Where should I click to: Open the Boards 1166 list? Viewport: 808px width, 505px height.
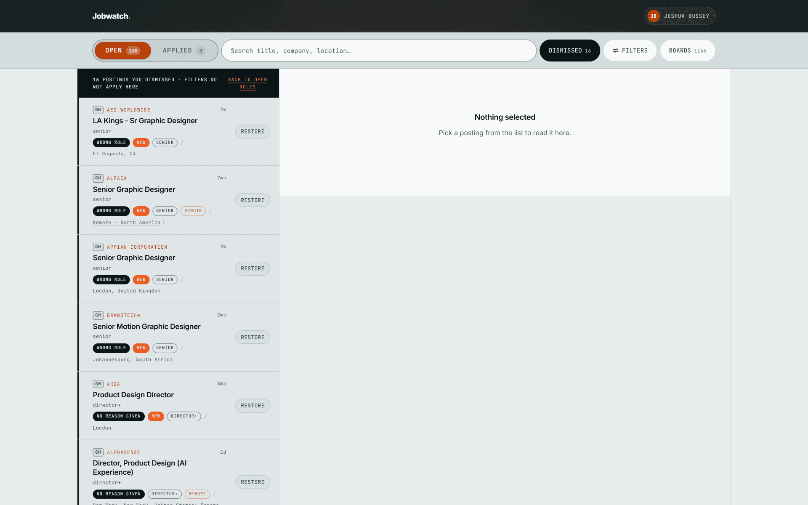(688, 50)
